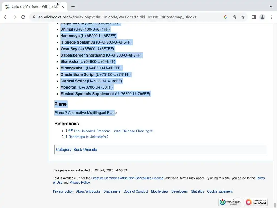This screenshot has width=277, height=208.
Task: Open Chrome three-dot menu
Action: point(271,17)
